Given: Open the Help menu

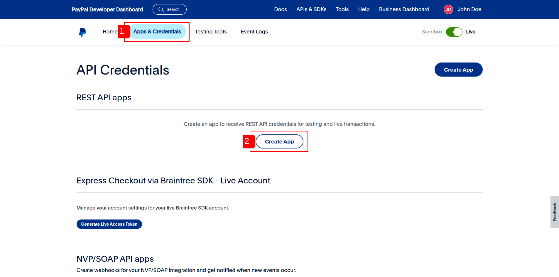Looking at the screenshot, I should [x=364, y=9].
